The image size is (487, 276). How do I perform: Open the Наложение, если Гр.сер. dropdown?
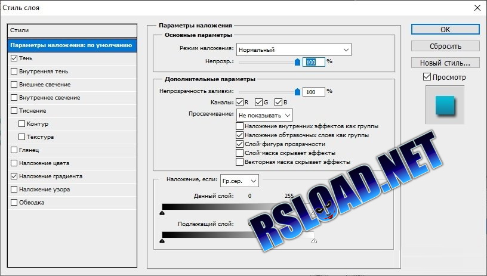(239, 181)
